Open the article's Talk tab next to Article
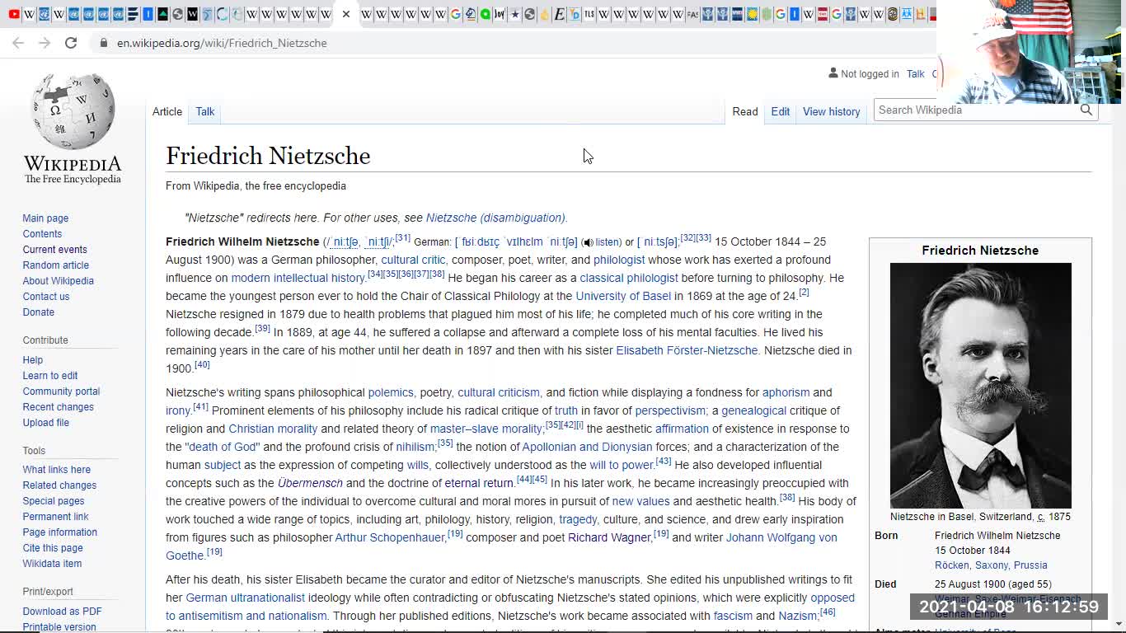This screenshot has width=1126, height=633. (205, 111)
